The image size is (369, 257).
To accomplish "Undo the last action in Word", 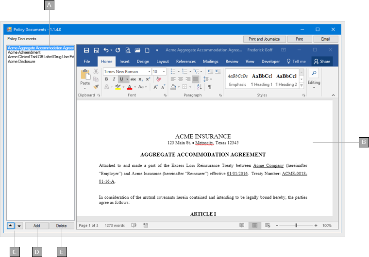I will pos(106,50).
